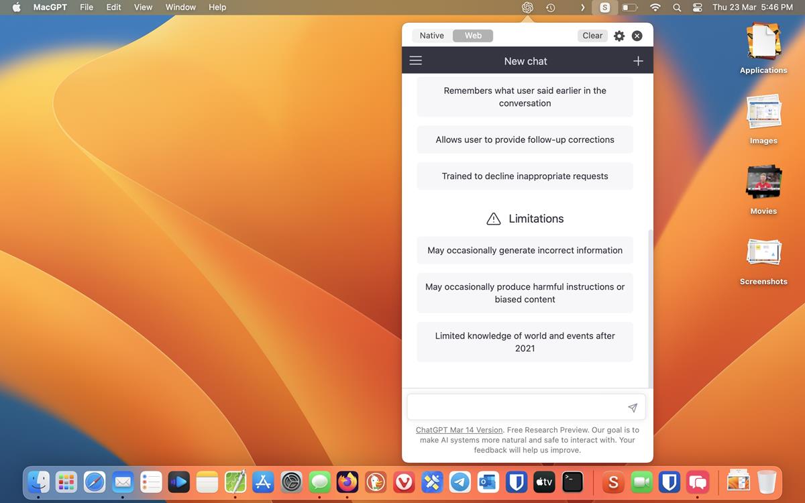
Task: Start a new chat with the plus icon
Action: click(x=637, y=60)
